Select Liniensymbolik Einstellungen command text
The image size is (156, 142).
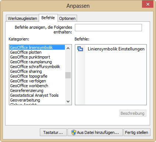(116, 49)
